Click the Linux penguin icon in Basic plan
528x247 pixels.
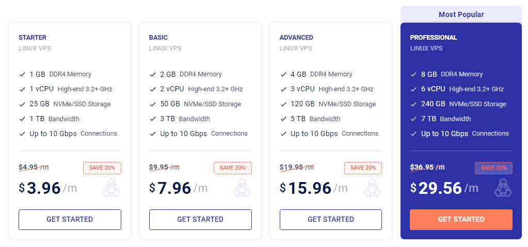click(242, 188)
